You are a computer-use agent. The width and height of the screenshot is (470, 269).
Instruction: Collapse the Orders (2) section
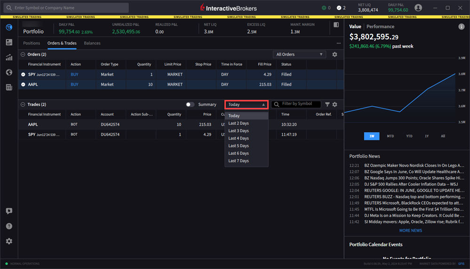pos(23,54)
